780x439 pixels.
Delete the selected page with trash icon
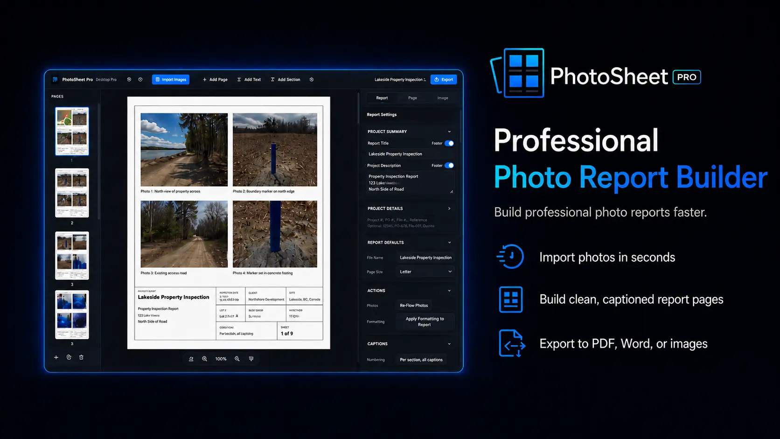[x=81, y=357]
